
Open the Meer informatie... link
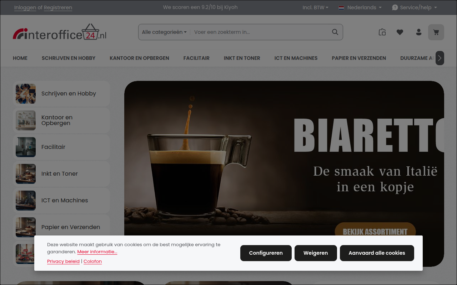97,252
